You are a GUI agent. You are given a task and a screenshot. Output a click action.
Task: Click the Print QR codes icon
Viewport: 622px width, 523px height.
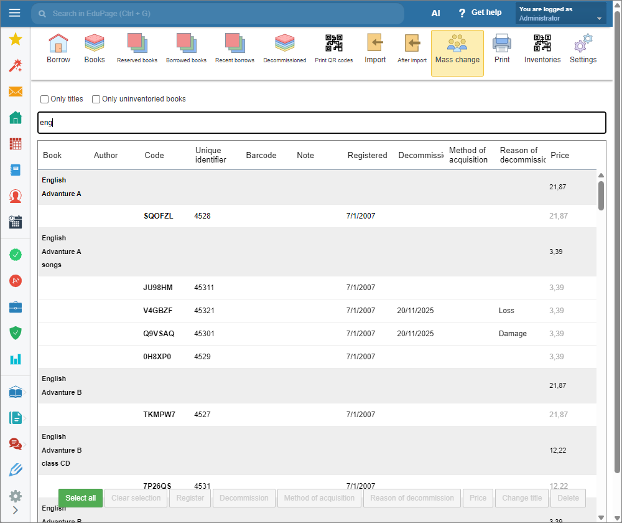[333, 49]
